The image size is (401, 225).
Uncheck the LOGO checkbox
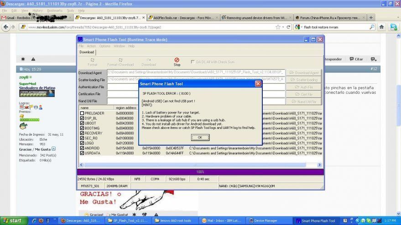82,143
